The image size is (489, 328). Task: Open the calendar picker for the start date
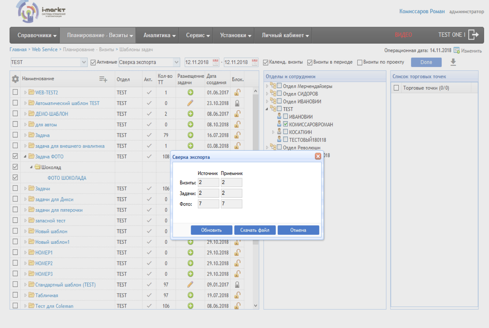[216, 62]
